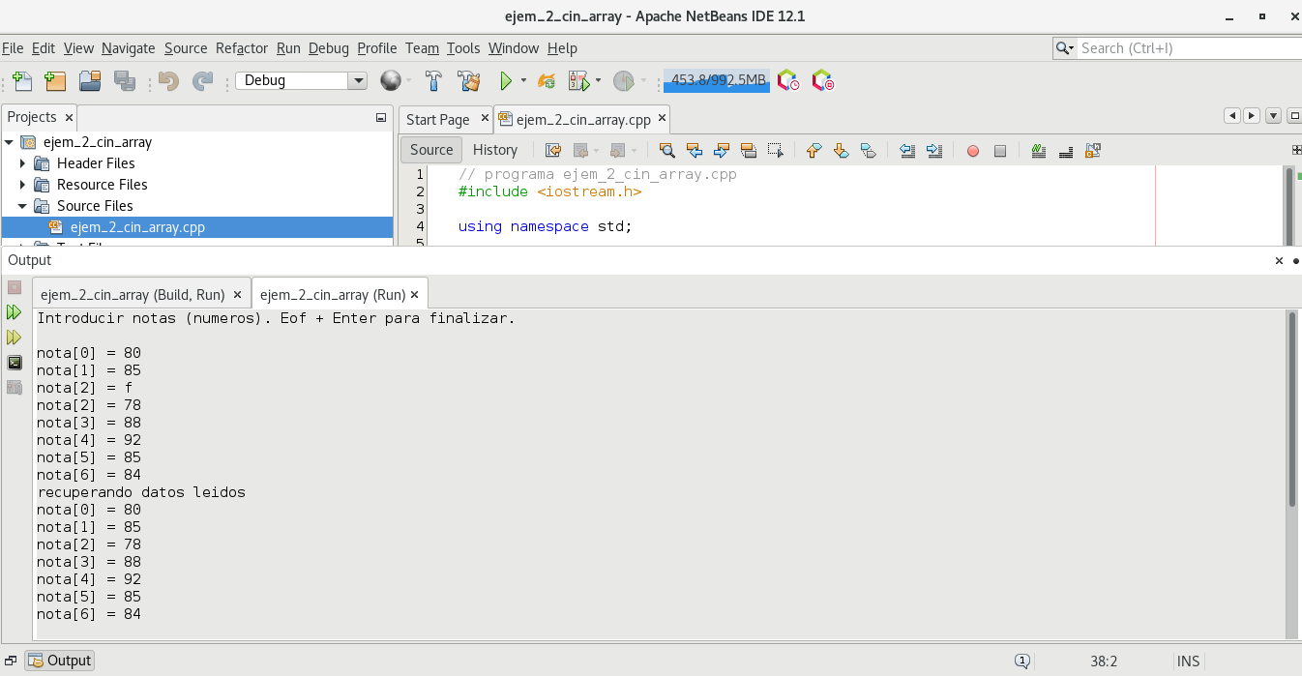Click the Open Project folder icon

(90, 81)
